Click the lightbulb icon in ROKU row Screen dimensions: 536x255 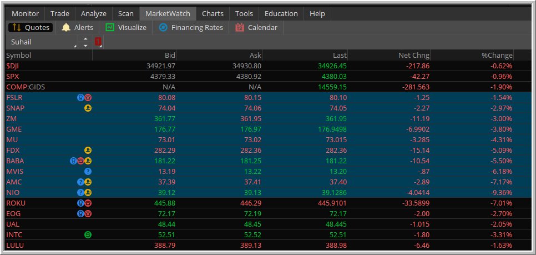(80, 203)
